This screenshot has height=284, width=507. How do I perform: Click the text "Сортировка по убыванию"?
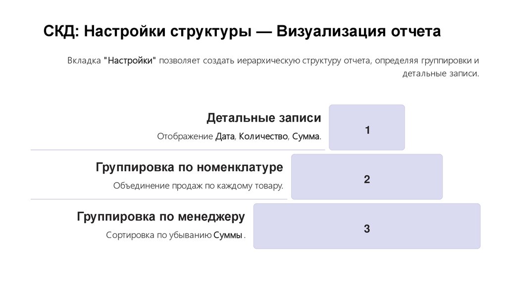pos(158,236)
